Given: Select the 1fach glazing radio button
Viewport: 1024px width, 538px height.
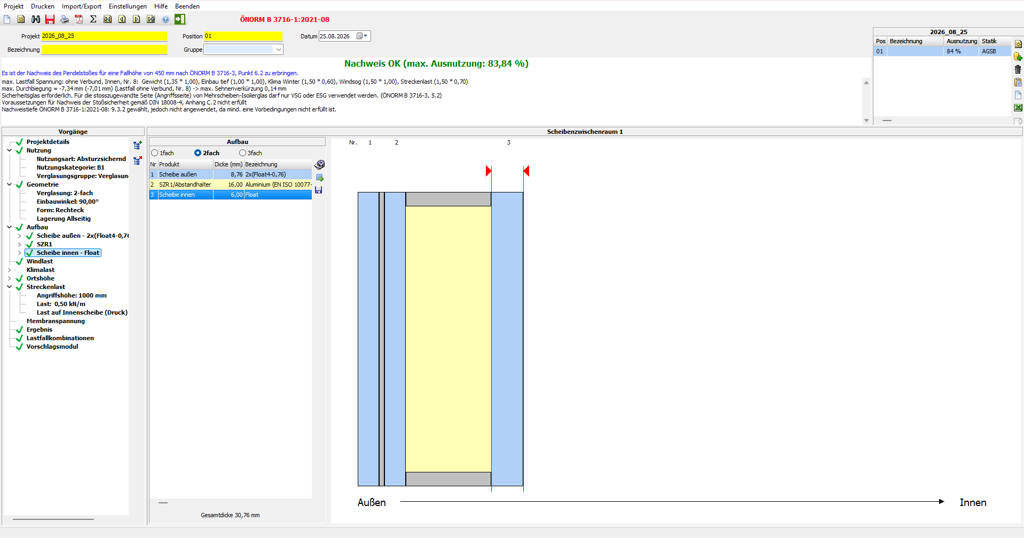Looking at the screenshot, I should click(x=155, y=153).
